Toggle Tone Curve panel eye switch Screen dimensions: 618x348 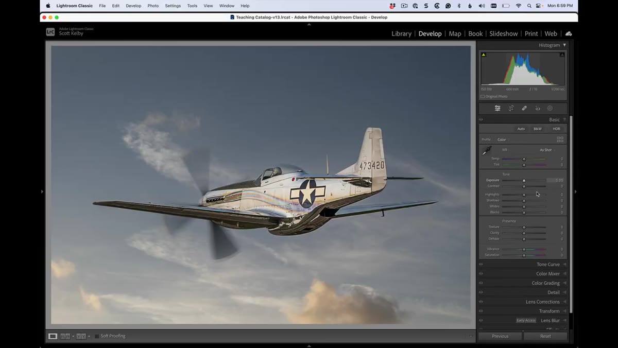point(481,265)
